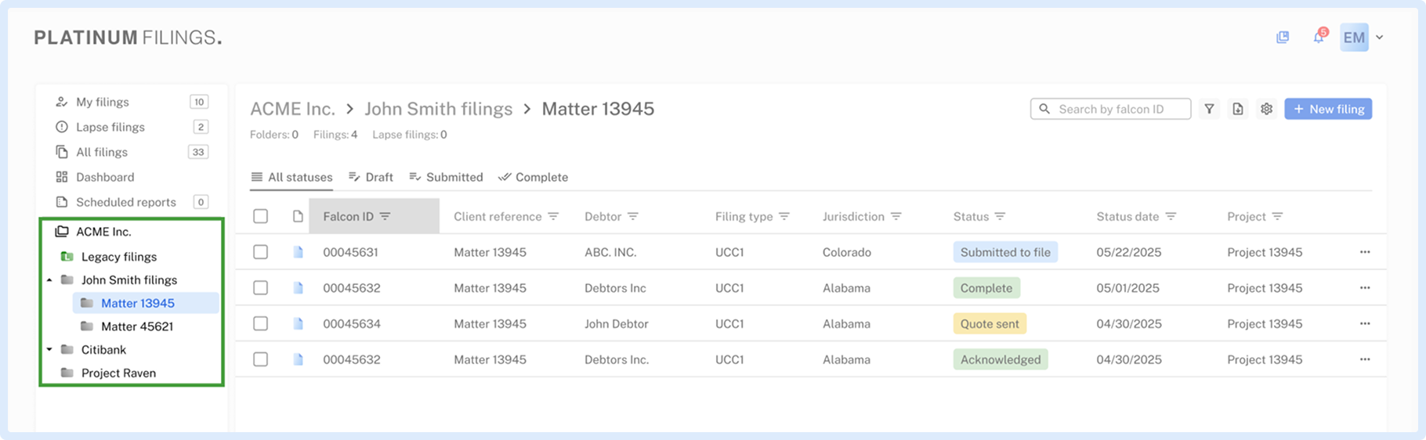Click Client reference column filter icon
1426x440 pixels.
tap(553, 216)
